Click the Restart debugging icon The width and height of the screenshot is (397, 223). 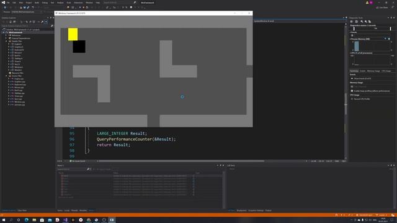click(87, 7)
